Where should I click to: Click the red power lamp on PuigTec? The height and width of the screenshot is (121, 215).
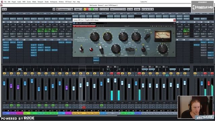(x=91, y=49)
